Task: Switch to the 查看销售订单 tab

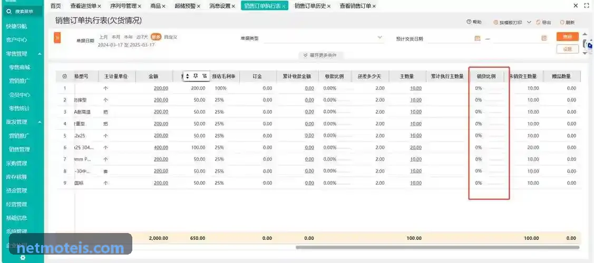Action: pyautogui.click(x=355, y=6)
